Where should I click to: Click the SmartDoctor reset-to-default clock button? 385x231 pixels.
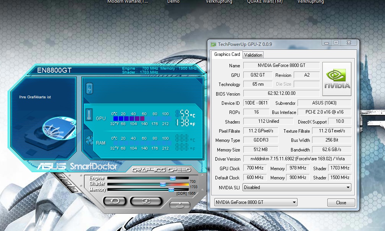point(115,201)
